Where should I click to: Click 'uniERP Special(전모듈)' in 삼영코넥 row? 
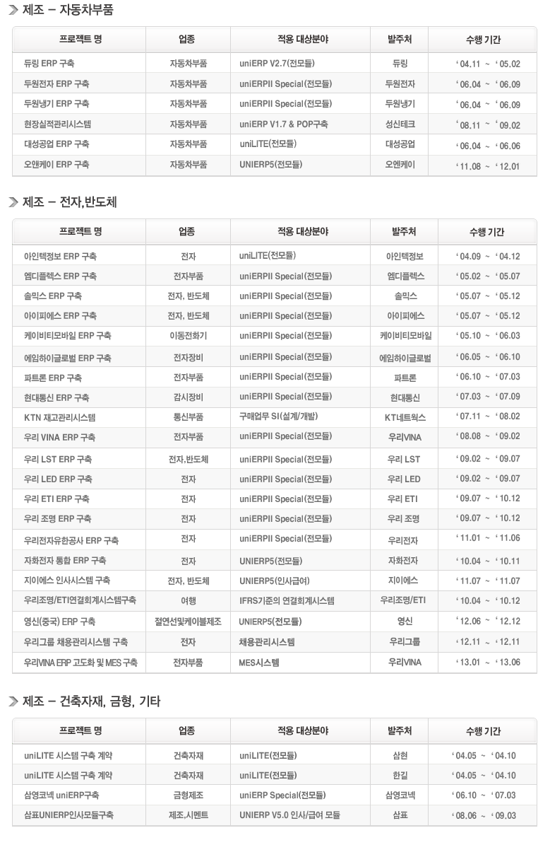(x=282, y=795)
